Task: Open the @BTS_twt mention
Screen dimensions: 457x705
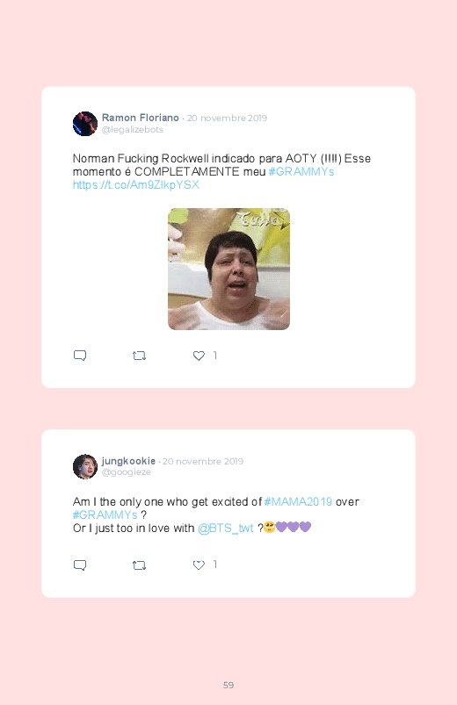Action: 226,529
